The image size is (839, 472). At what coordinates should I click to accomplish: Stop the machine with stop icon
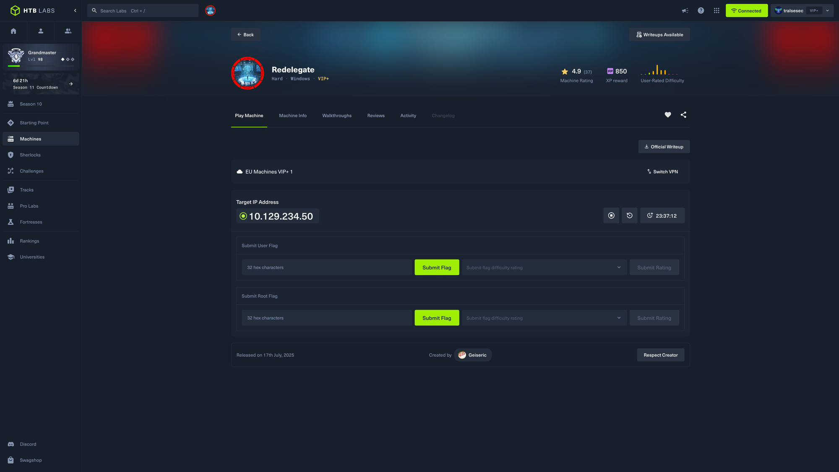[611, 216]
